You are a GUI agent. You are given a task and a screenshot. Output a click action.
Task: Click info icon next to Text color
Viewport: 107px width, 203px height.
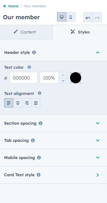(x=29, y=67)
